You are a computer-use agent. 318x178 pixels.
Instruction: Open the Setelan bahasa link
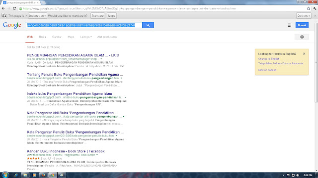pos(267,70)
